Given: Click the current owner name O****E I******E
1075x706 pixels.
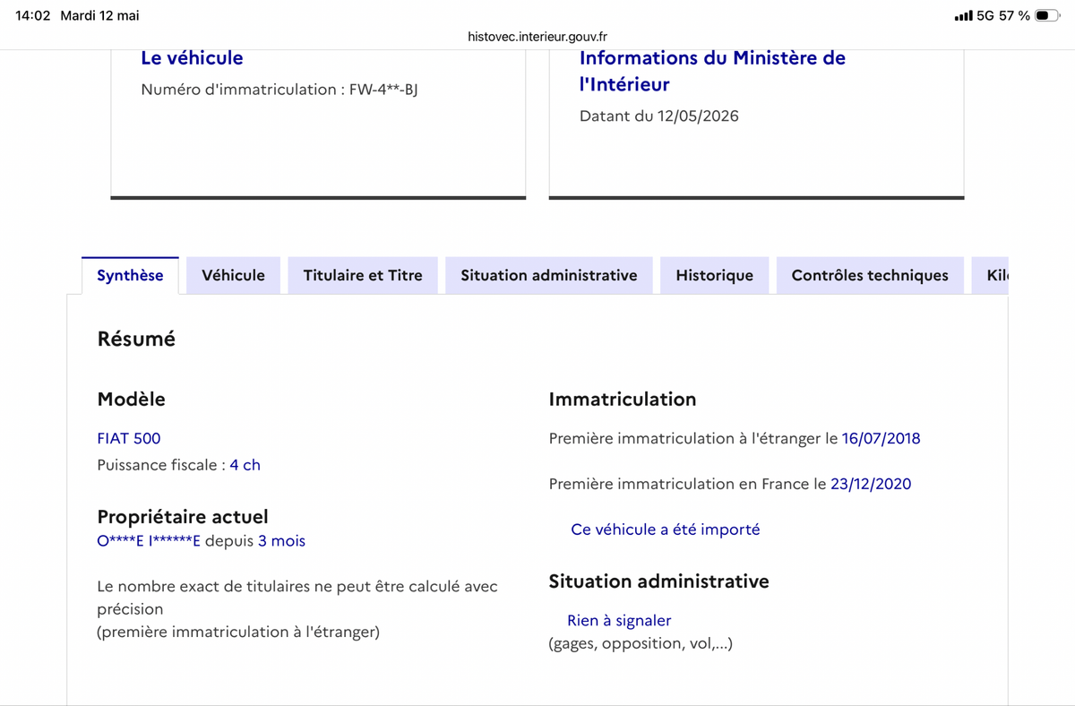Looking at the screenshot, I should 149,541.
